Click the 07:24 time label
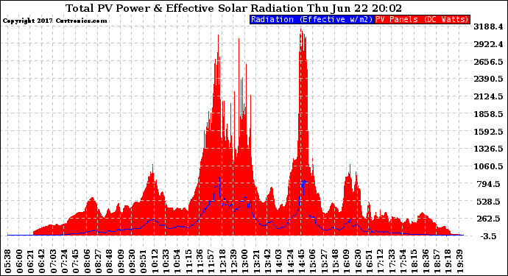 (65, 261)
